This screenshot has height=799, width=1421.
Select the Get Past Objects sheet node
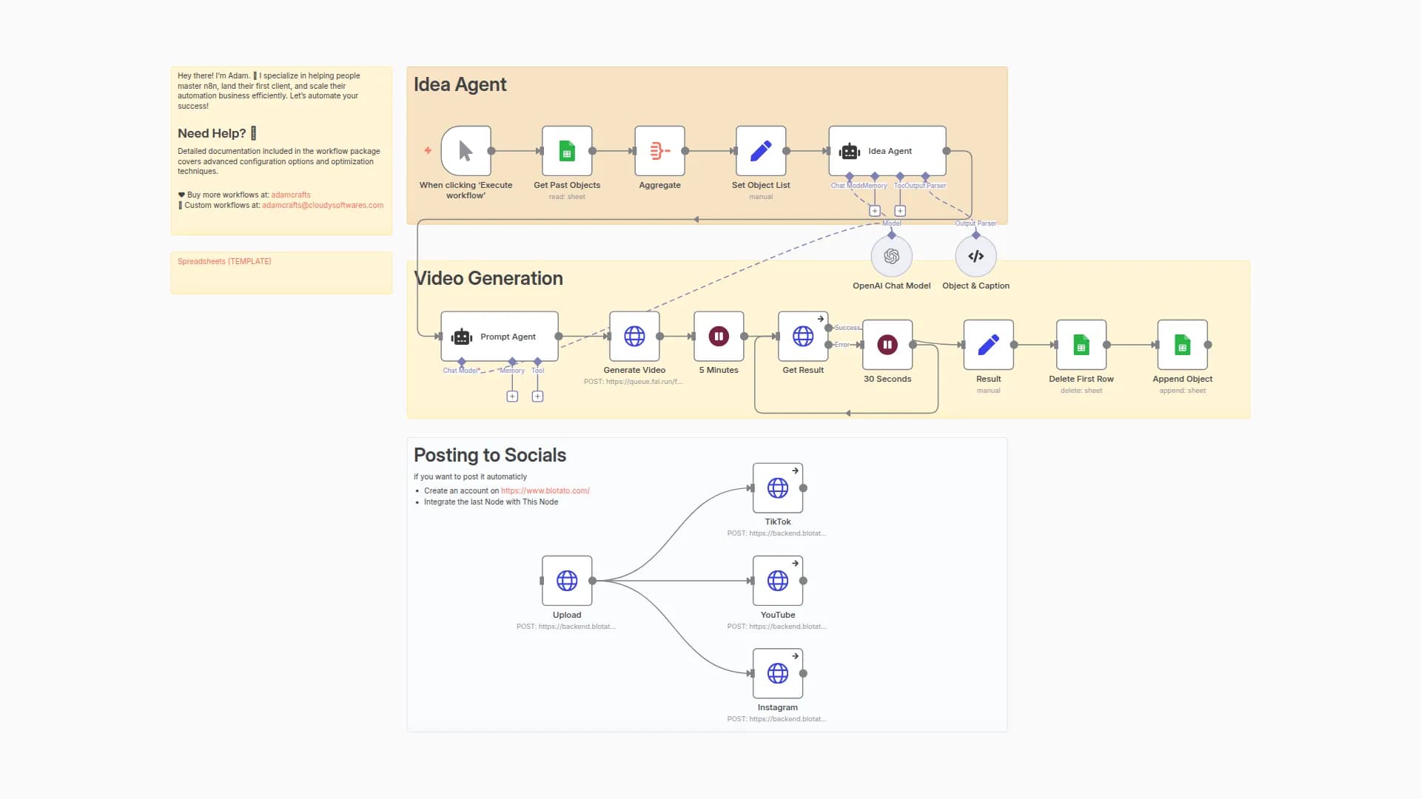[x=567, y=151]
